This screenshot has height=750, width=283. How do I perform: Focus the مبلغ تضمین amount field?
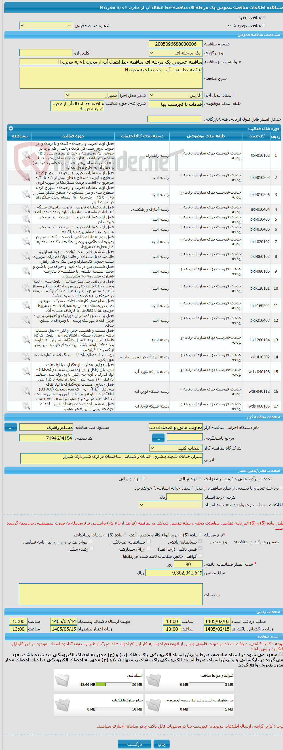(174, 573)
